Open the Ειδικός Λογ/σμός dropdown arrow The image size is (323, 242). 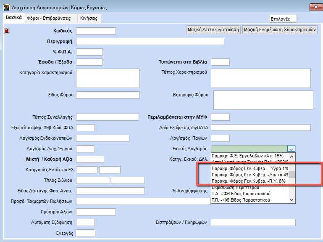click(x=292, y=149)
